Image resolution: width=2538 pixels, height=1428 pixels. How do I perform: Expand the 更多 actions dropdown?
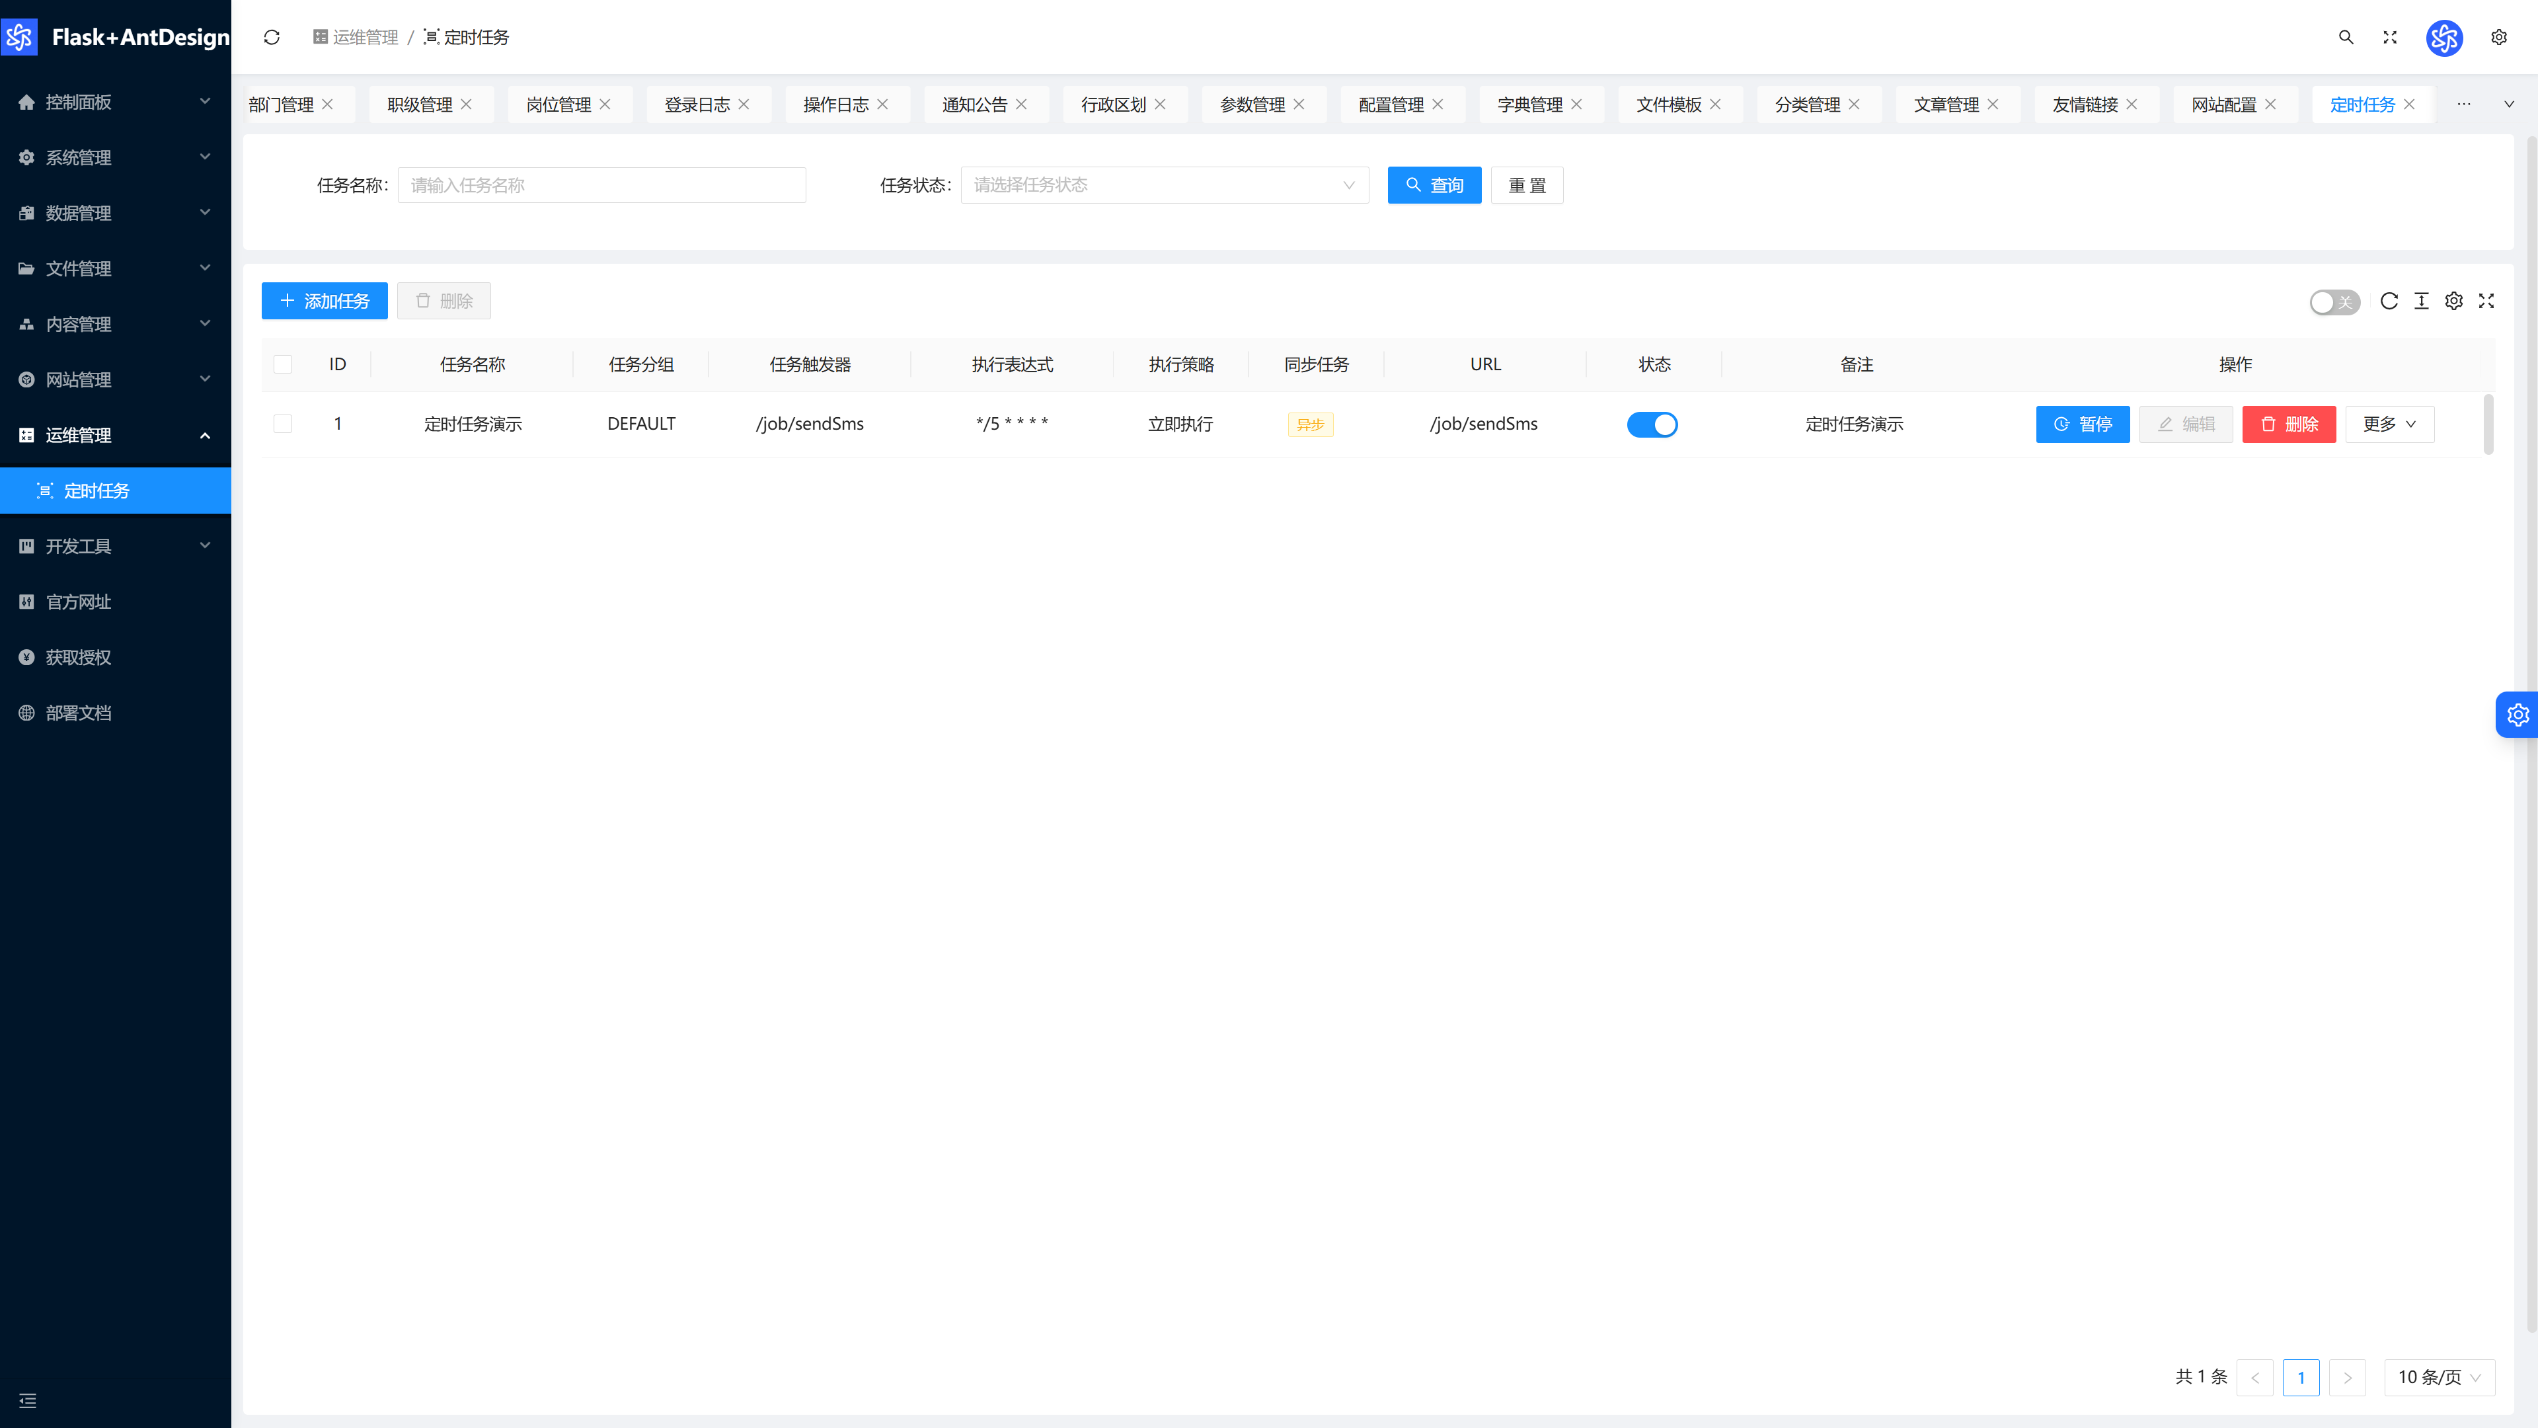pyautogui.click(x=2389, y=424)
